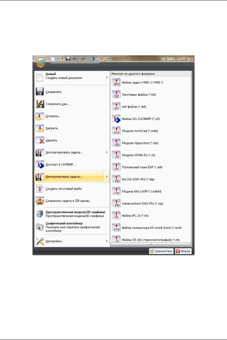This screenshot has width=227, height=340.
Task: Click the msh Gmsh import icon
Action: (116, 228)
